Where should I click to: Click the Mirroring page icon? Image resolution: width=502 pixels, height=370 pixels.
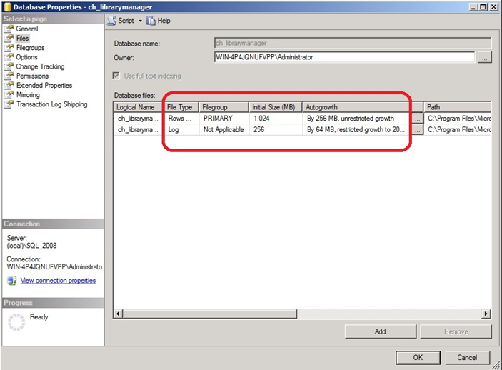tap(9, 95)
